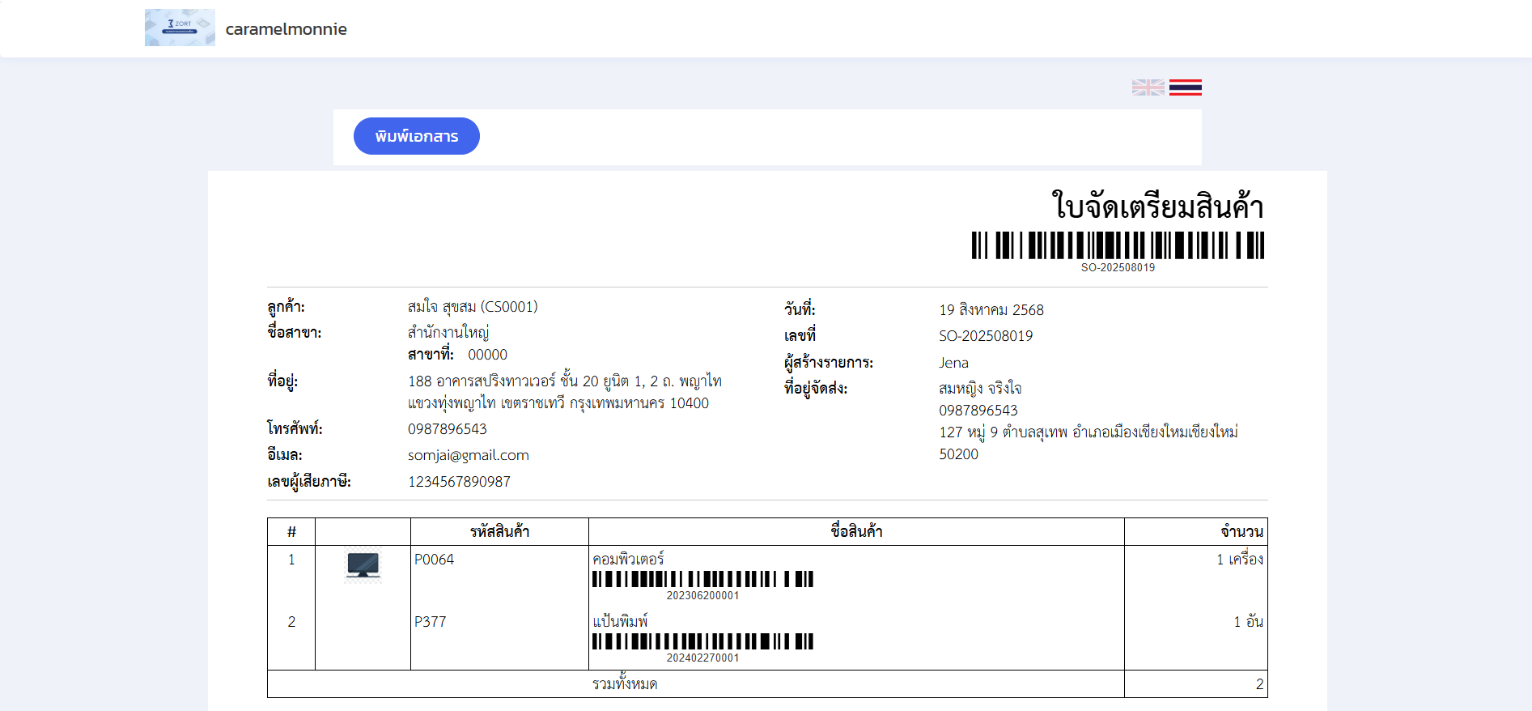Click address line 188 อาคารสปริงทาวเวอร์
The image size is (1532, 711).
pyautogui.click(x=565, y=381)
